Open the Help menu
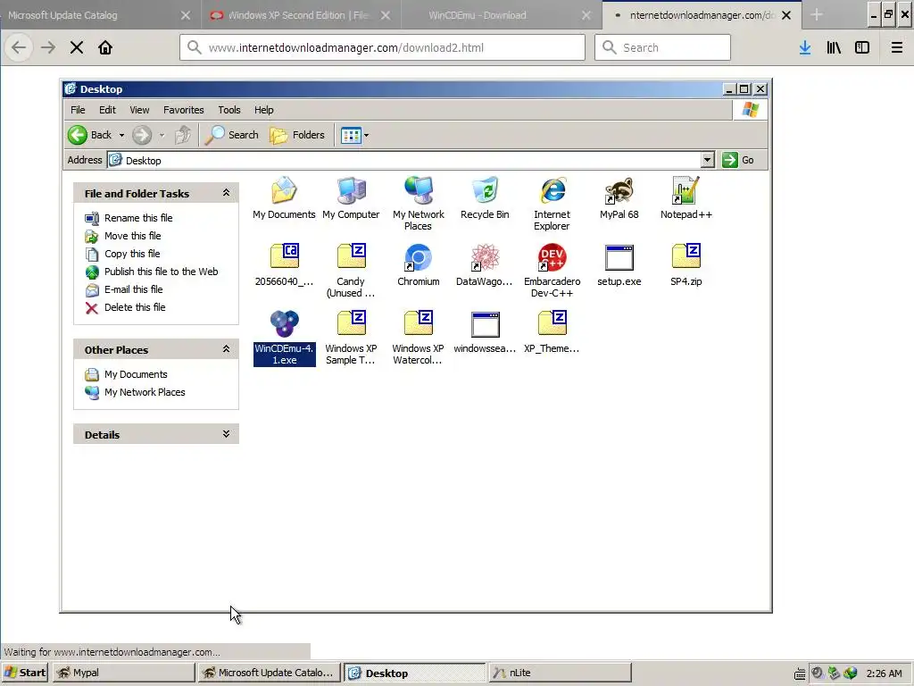The image size is (914, 686). [263, 110]
